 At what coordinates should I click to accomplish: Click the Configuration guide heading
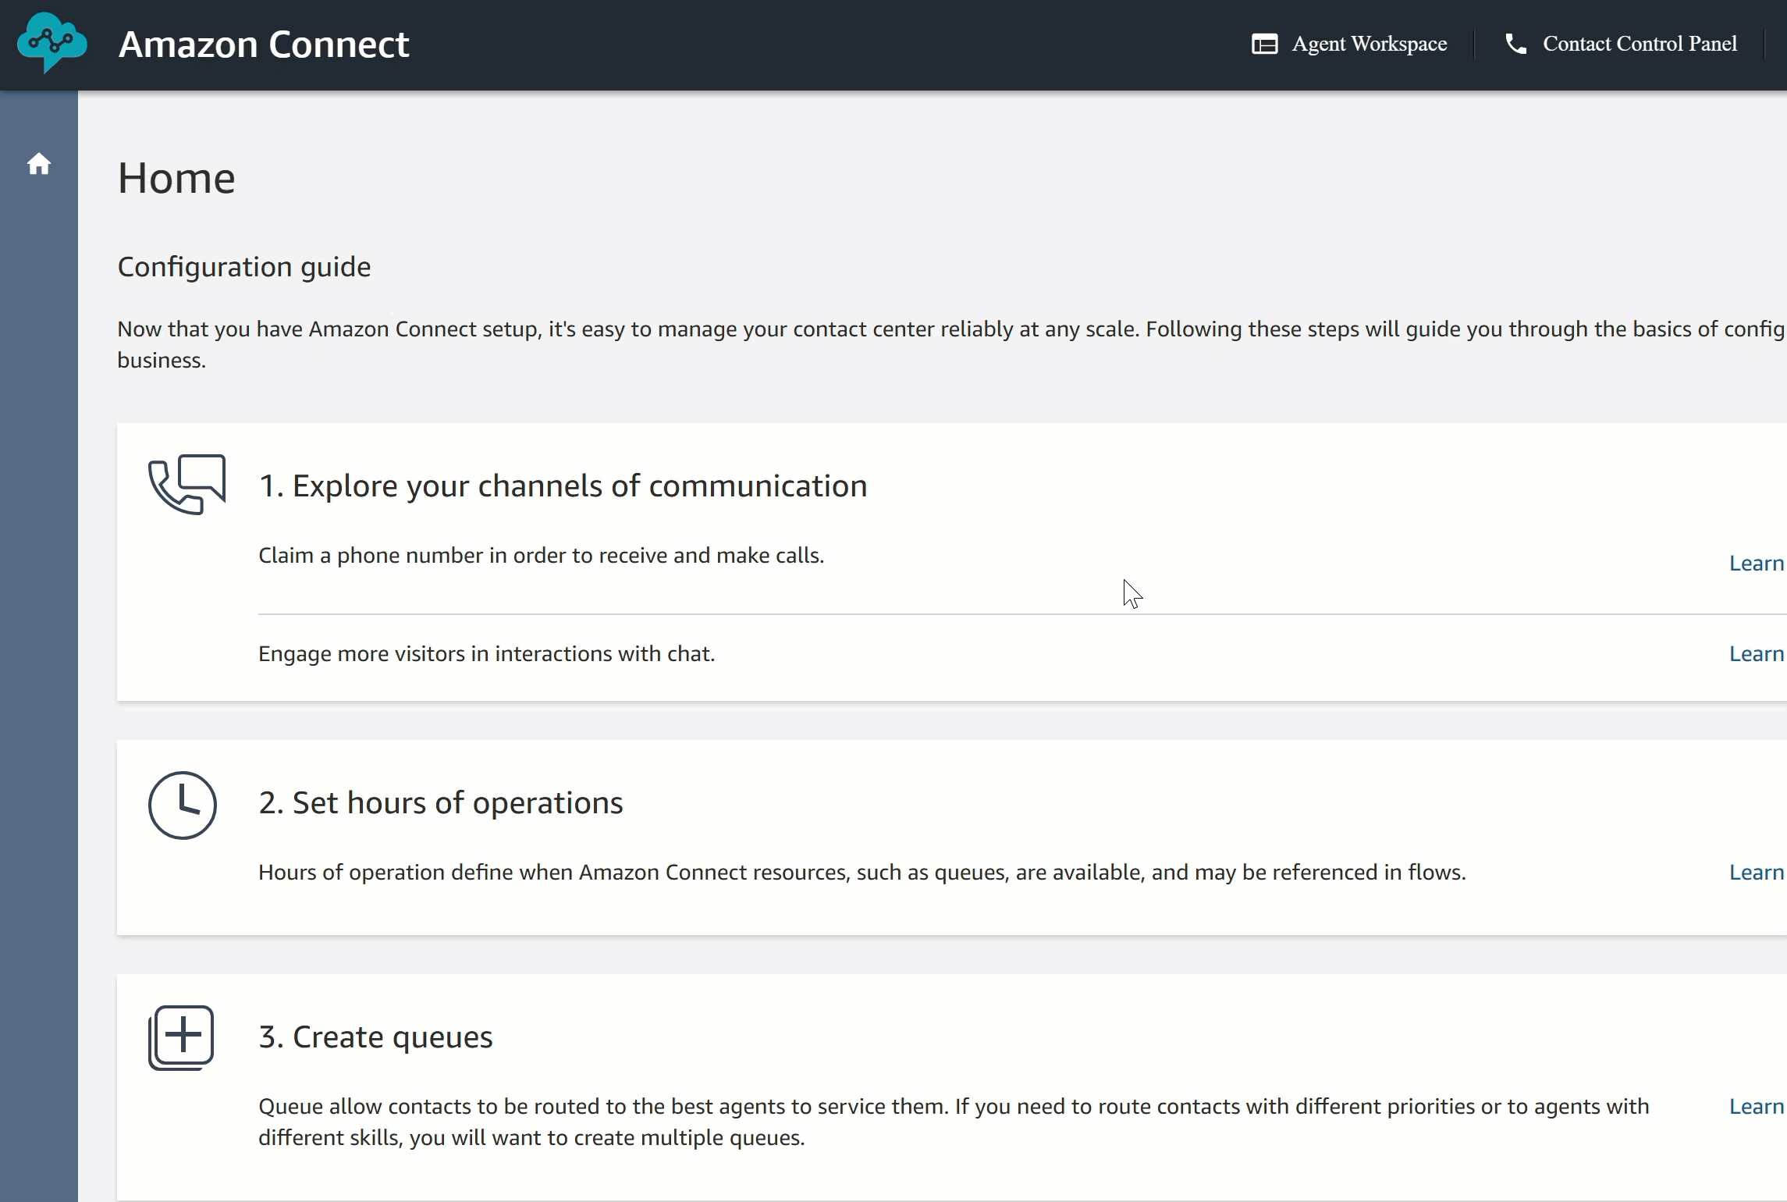[x=244, y=267]
